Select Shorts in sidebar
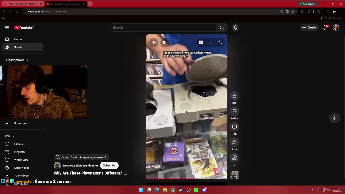 tap(23, 47)
